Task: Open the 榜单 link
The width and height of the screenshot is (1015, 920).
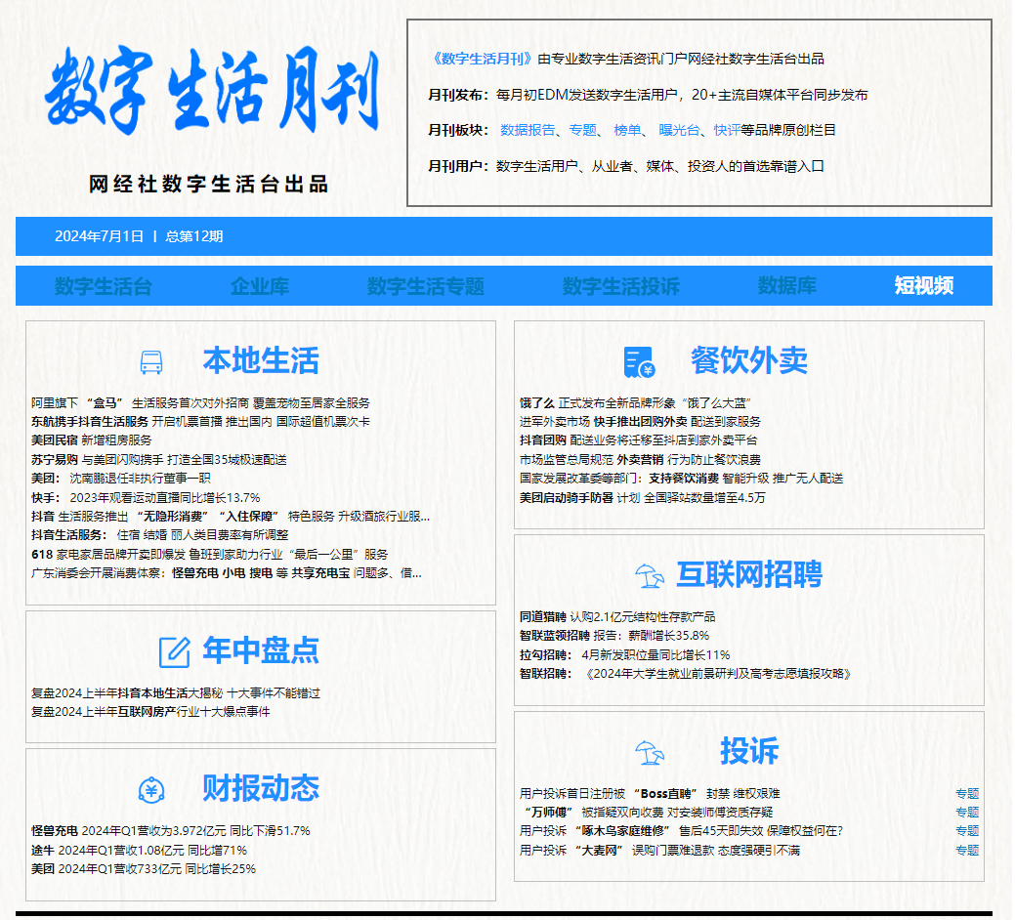Action: [x=626, y=130]
